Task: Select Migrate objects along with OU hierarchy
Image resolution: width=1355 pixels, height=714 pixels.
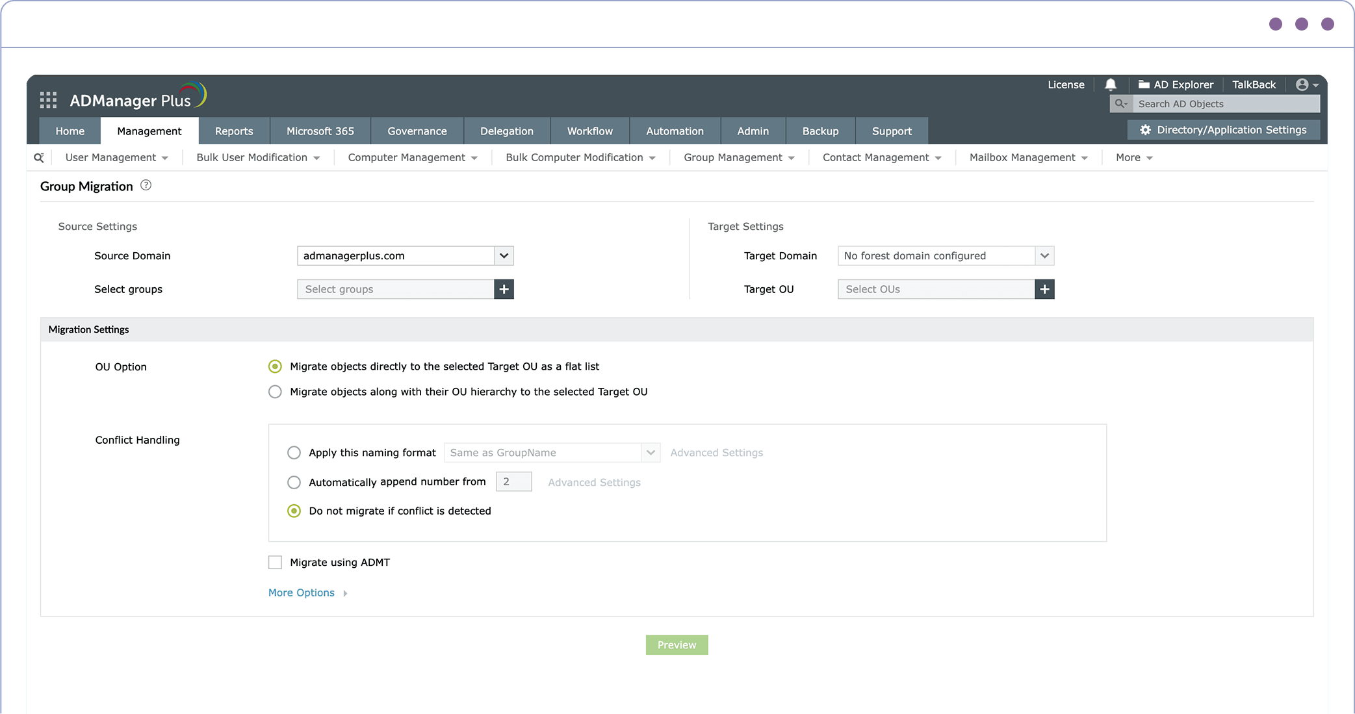Action: point(275,392)
